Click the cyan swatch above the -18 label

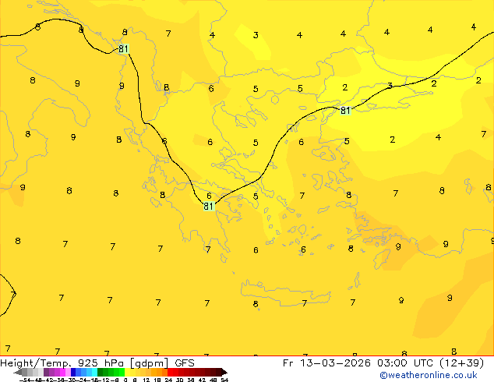(94, 372)
